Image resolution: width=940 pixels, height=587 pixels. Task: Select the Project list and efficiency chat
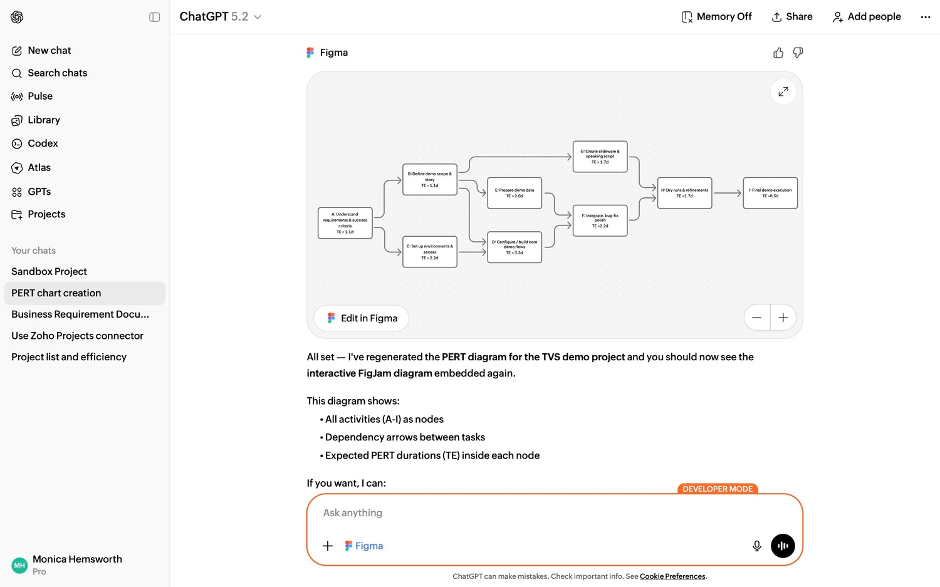[69, 357]
